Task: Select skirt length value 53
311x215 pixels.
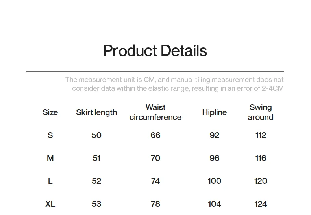Action: [x=96, y=204]
